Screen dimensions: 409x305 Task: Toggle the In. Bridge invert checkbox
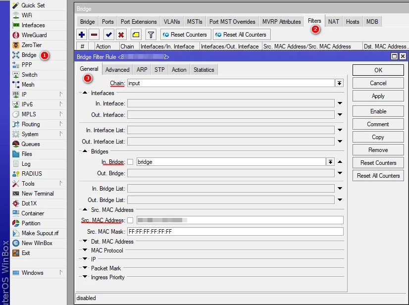coord(130,162)
